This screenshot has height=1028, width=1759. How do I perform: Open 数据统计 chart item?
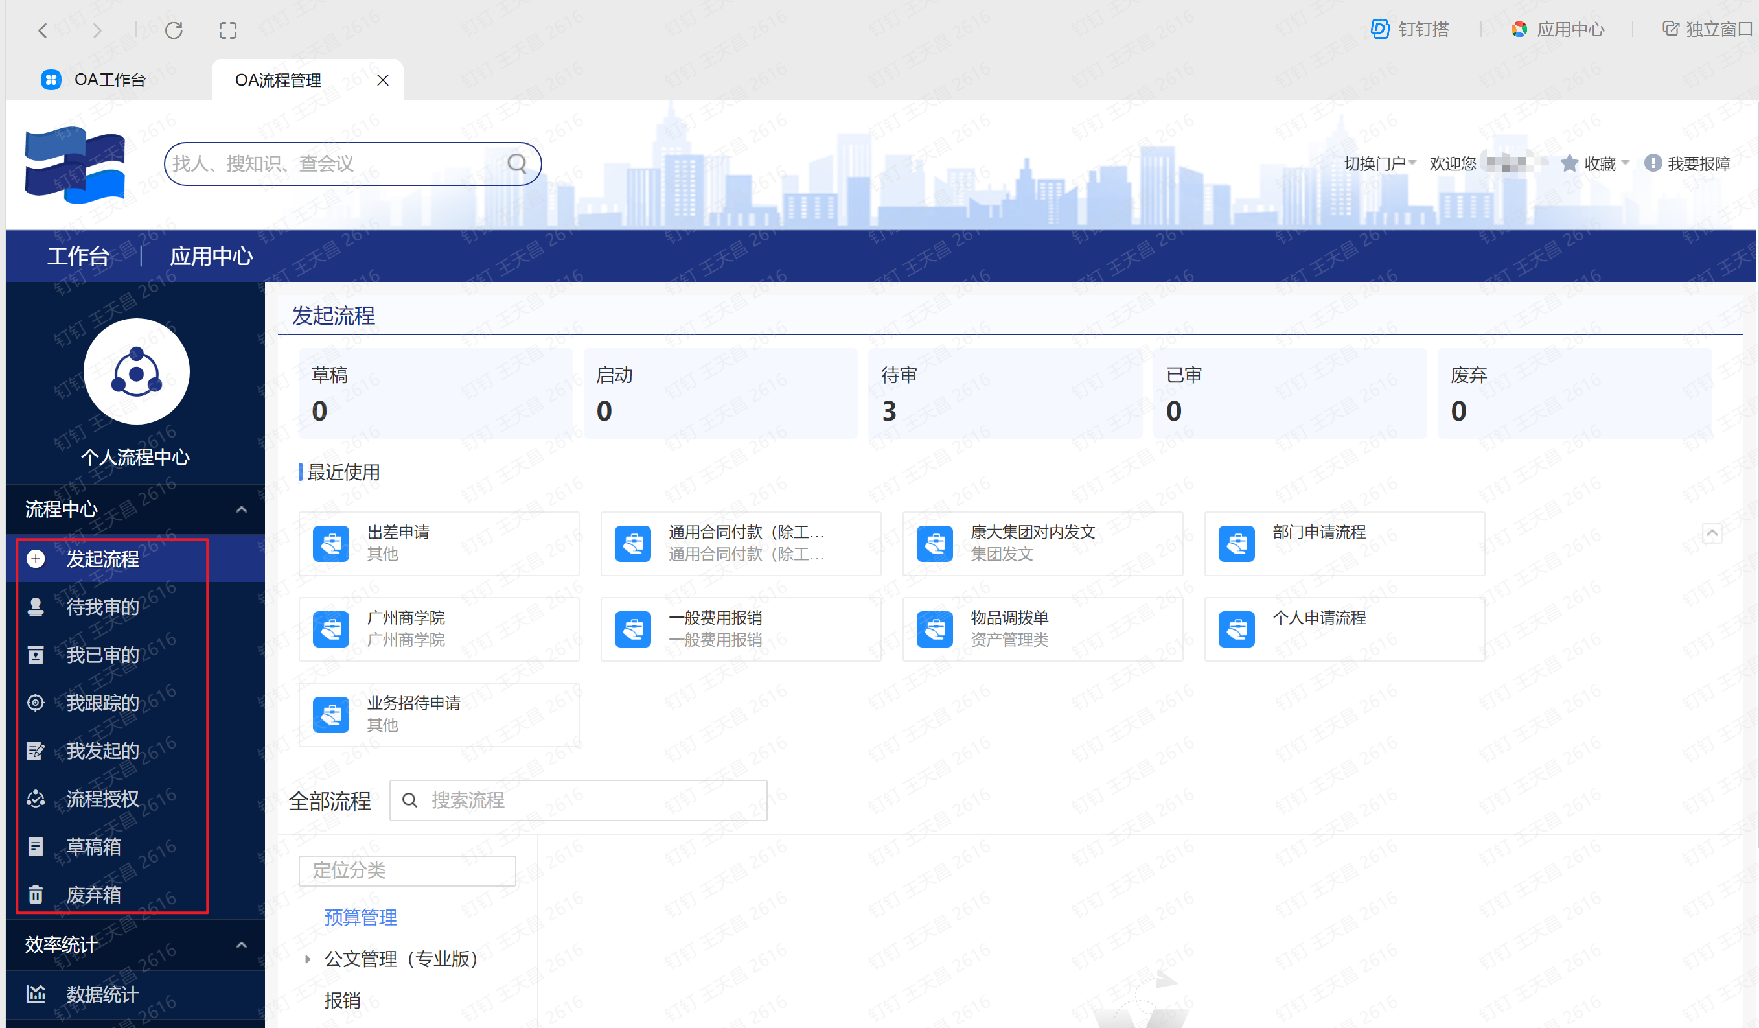point(102,994)
